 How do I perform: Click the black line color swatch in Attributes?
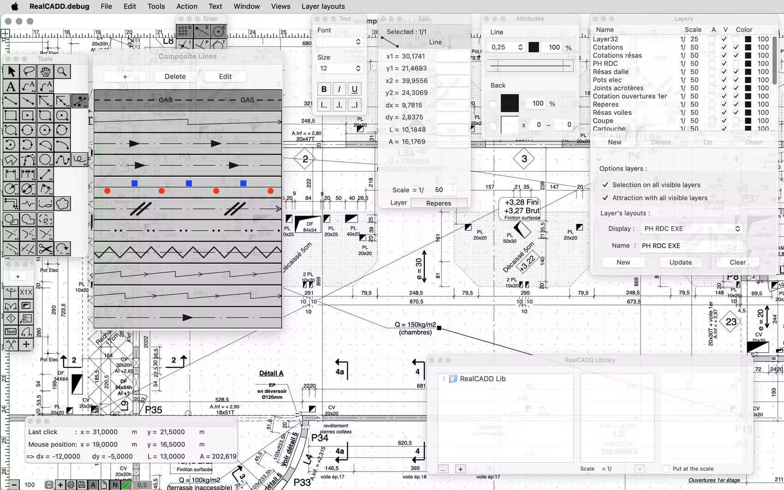tap(534, 47)
